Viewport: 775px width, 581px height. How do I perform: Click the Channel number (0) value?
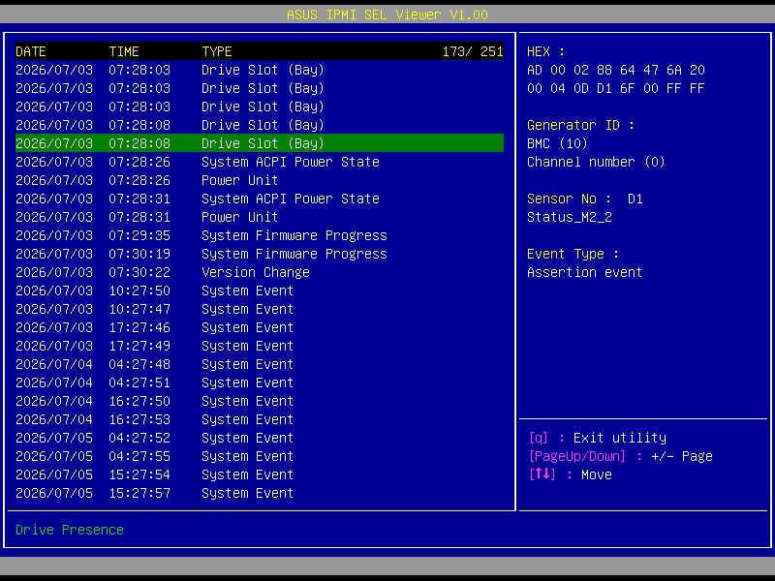coord(596,162)
